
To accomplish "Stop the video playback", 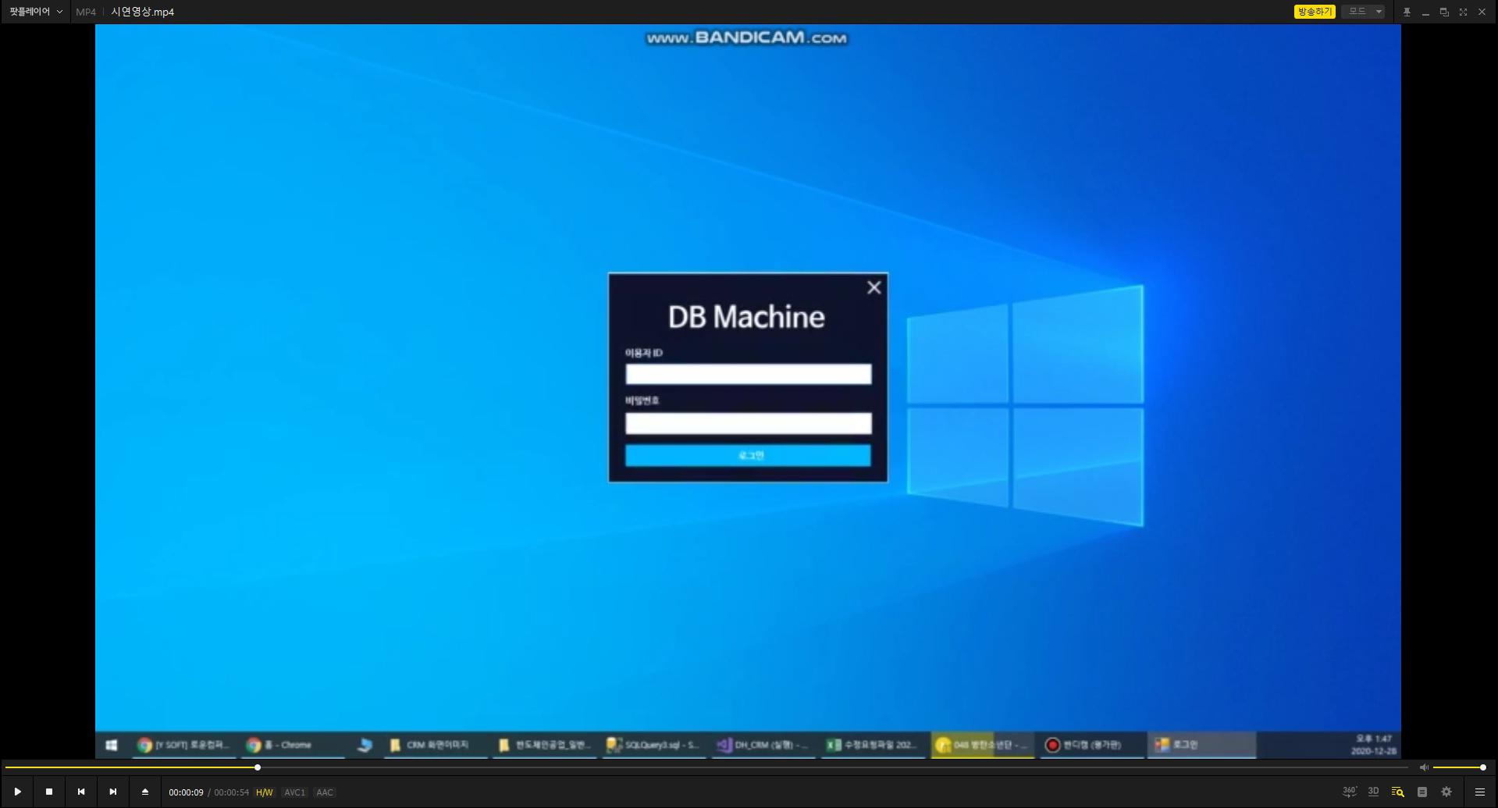I will pos(49,792).
